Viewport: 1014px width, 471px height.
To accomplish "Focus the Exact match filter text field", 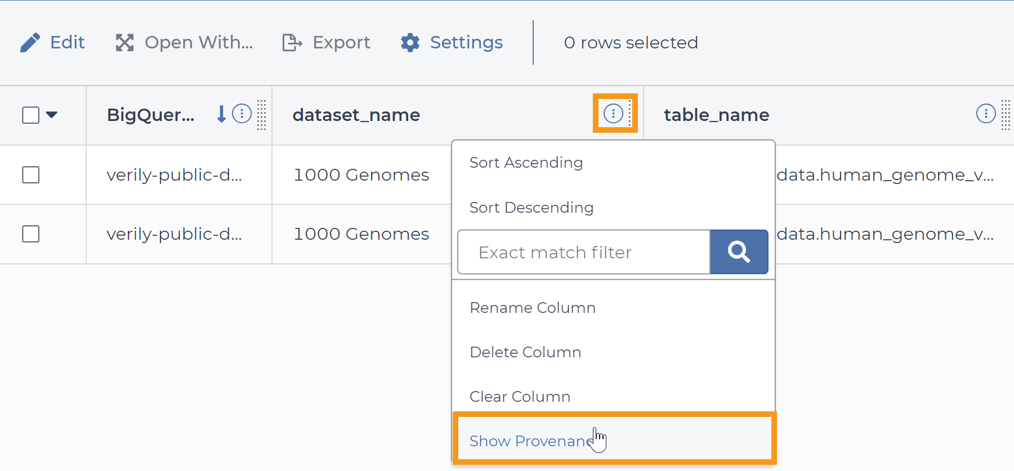I will point(583,252).
